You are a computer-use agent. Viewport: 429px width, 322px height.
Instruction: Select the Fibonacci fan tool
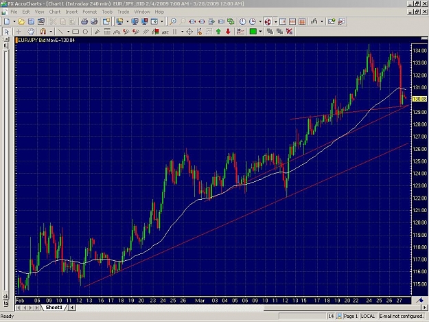tap(97, 32)
